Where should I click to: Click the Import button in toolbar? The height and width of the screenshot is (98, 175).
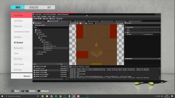[x=52, y=19]
